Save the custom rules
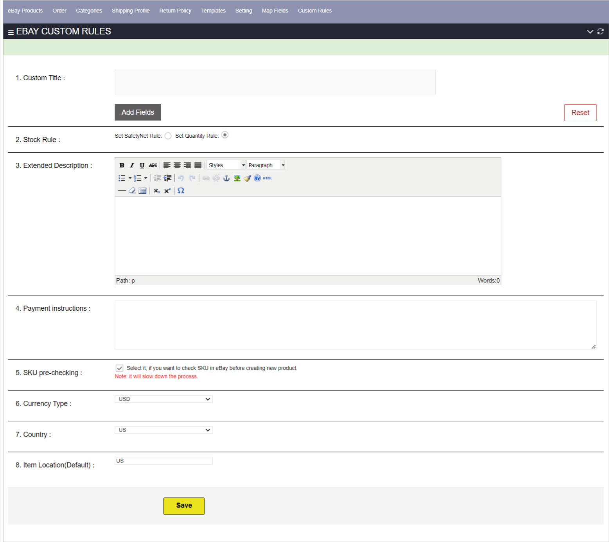The width and height of the screenshot is (609, 542). tap(184, 506)
